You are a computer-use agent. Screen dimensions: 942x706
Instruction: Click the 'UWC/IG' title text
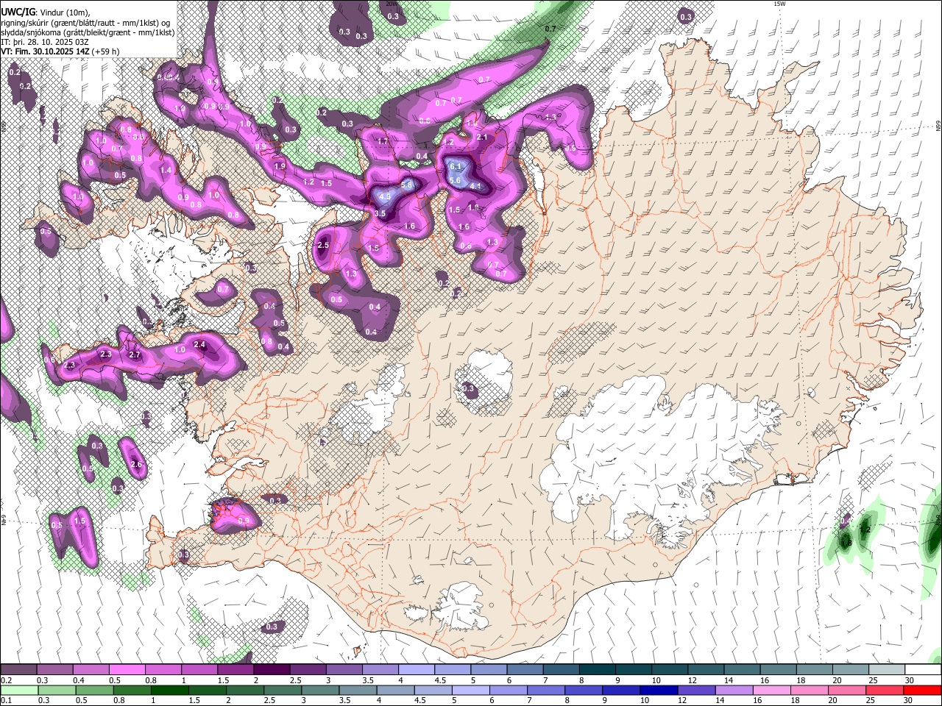click(x=18, y=11)
